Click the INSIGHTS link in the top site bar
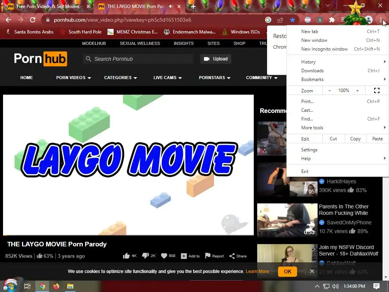The height and width of the screenshot is (292, 389). (x=183, y=43)
